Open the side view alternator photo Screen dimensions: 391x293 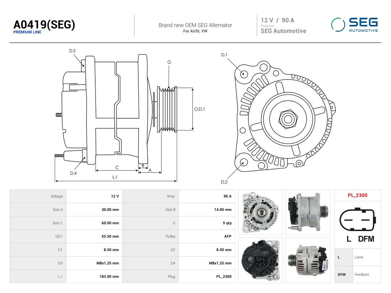[308, 212]
